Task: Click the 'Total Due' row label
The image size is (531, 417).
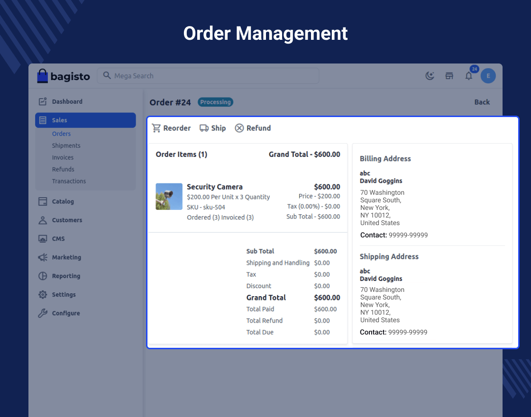Action: click(260, 332)
